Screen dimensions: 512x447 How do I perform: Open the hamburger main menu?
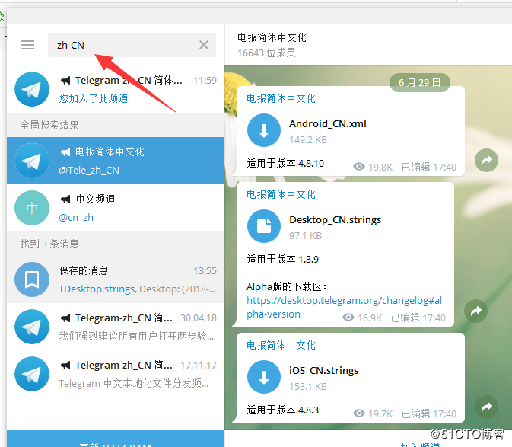click(27, 45)
